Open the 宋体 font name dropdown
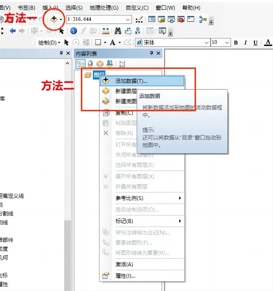The image size is (273, 291). (x=206, y=43)
